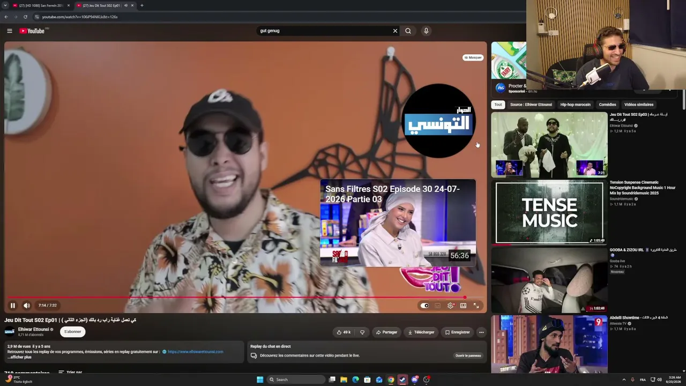Mute the Jeu Dit Tout tab audio
The width and height of the screenshot is (686, 386).
(x=126, y=5)
